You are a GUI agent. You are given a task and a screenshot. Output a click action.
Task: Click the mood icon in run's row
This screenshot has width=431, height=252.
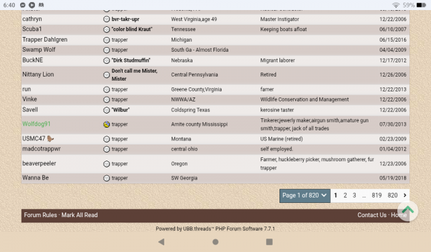(106, 89)
